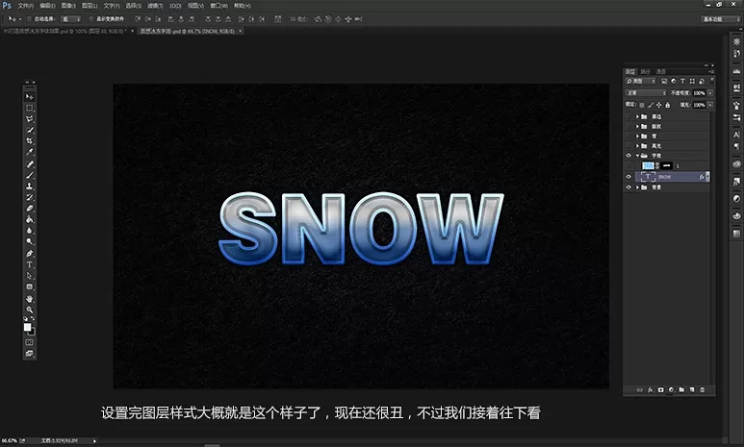This screenshot has width=744, height=447.
Task: Select the Magic Wand tool
Action: [30, 130]
